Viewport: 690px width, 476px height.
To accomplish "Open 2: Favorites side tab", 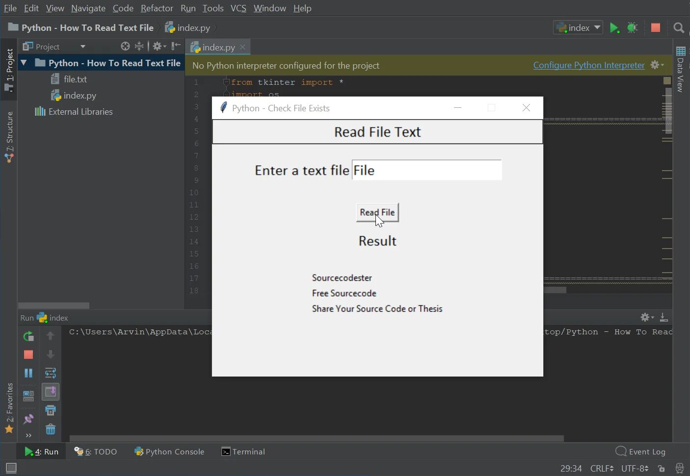I will 9,409.
